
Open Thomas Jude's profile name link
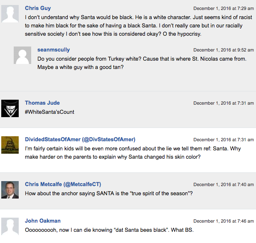pos(42,103)
